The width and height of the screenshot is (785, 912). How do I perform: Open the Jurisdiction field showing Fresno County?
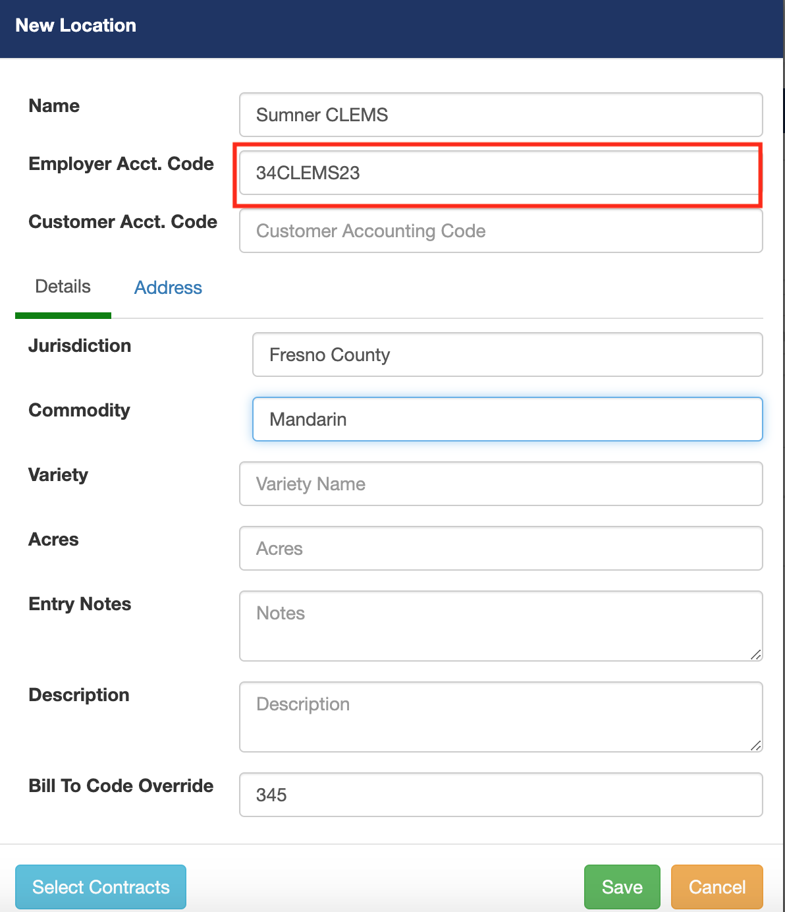coord(507,355)
